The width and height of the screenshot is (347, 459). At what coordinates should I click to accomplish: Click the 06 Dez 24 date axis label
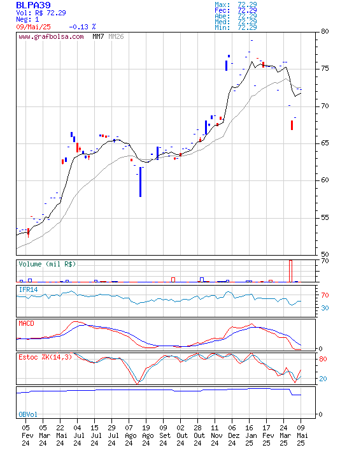[x=233, y=435]
